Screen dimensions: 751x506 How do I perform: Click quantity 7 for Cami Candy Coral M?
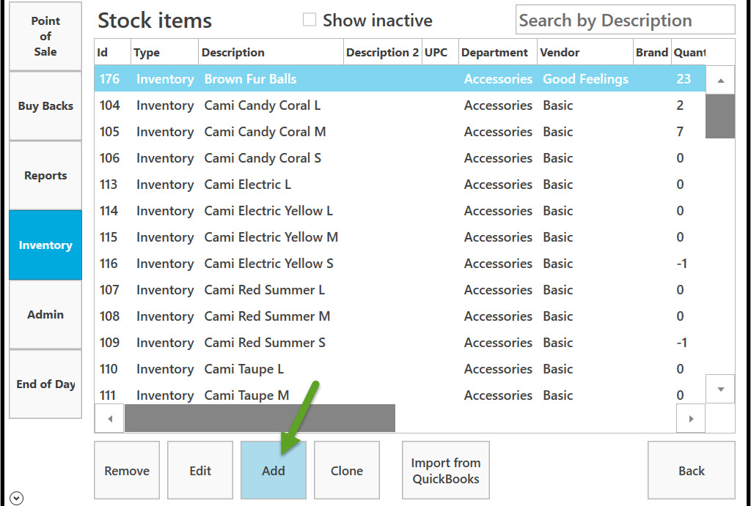click(680, 132)
